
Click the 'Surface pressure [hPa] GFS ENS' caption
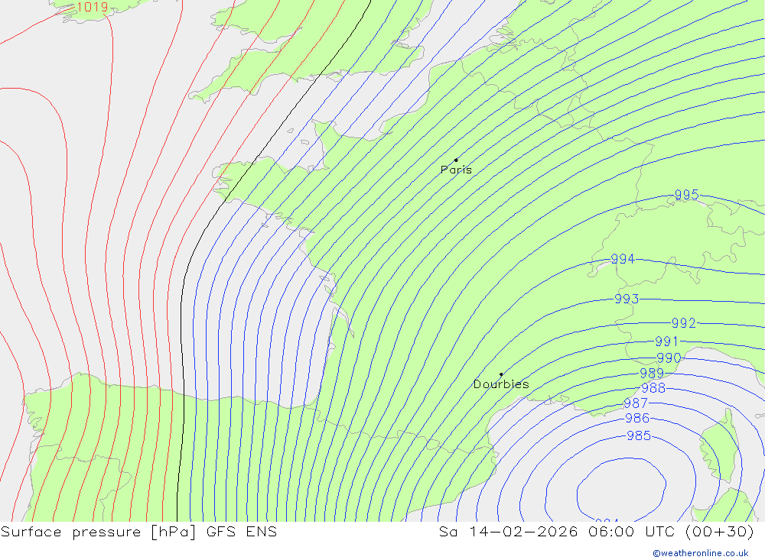pyautogui.click(x=138, y=531)
